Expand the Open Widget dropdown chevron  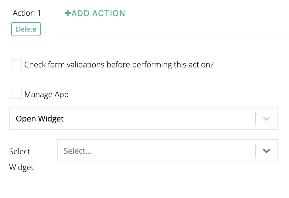pos(266,118)
